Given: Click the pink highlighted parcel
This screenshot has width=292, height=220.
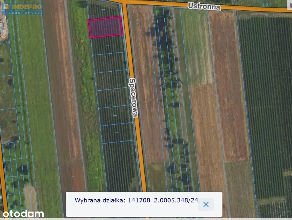Looking at the screenshot, I should [106, 27].
